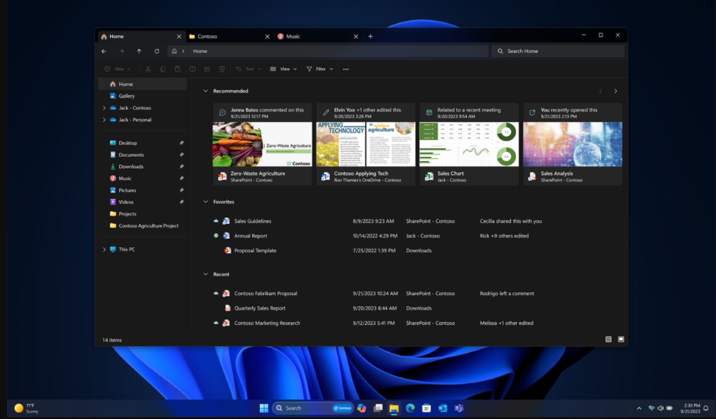This screenshot has height=419, width=716.
Task: Click the Cut icon in the toolbar
Action: coord(147,68)
